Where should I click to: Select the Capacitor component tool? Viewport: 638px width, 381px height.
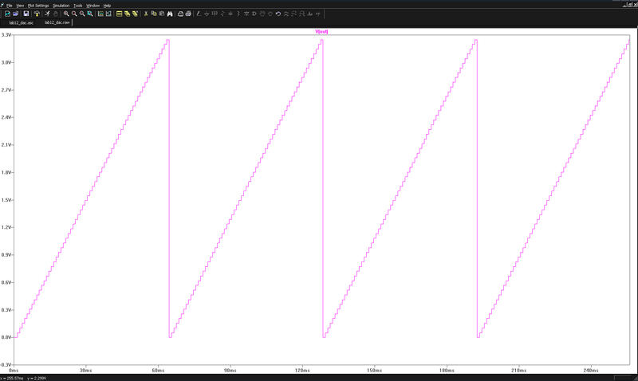[x=230, y=14]
